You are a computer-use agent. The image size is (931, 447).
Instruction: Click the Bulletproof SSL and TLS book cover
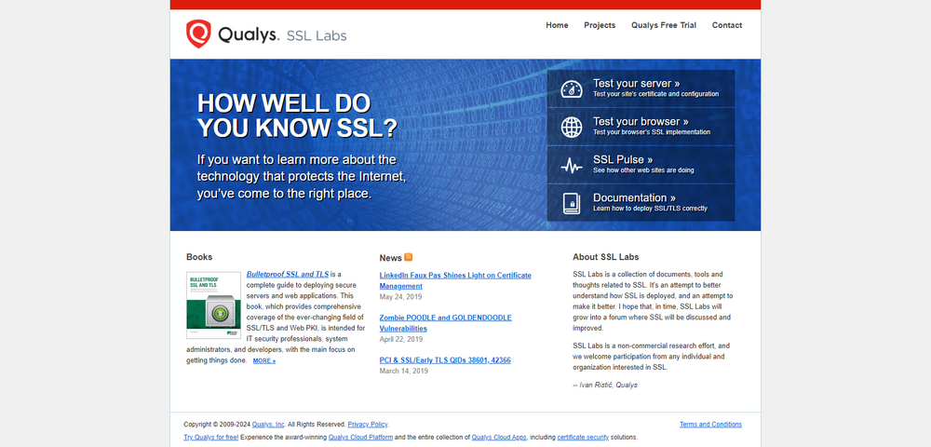tap(213, 305)
